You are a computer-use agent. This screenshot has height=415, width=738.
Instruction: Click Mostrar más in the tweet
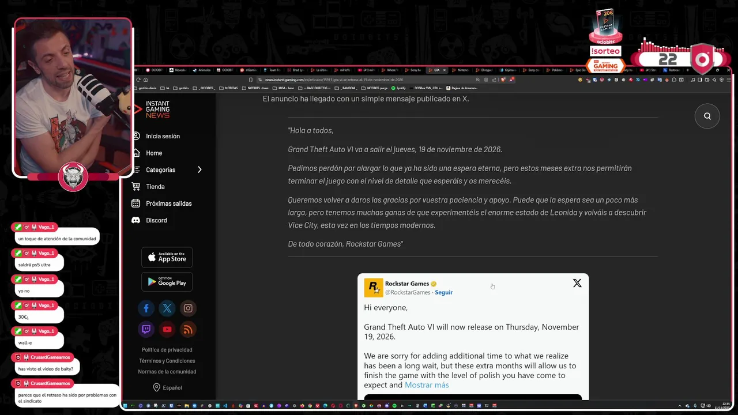pyautogui.click(x=427, y=385)
